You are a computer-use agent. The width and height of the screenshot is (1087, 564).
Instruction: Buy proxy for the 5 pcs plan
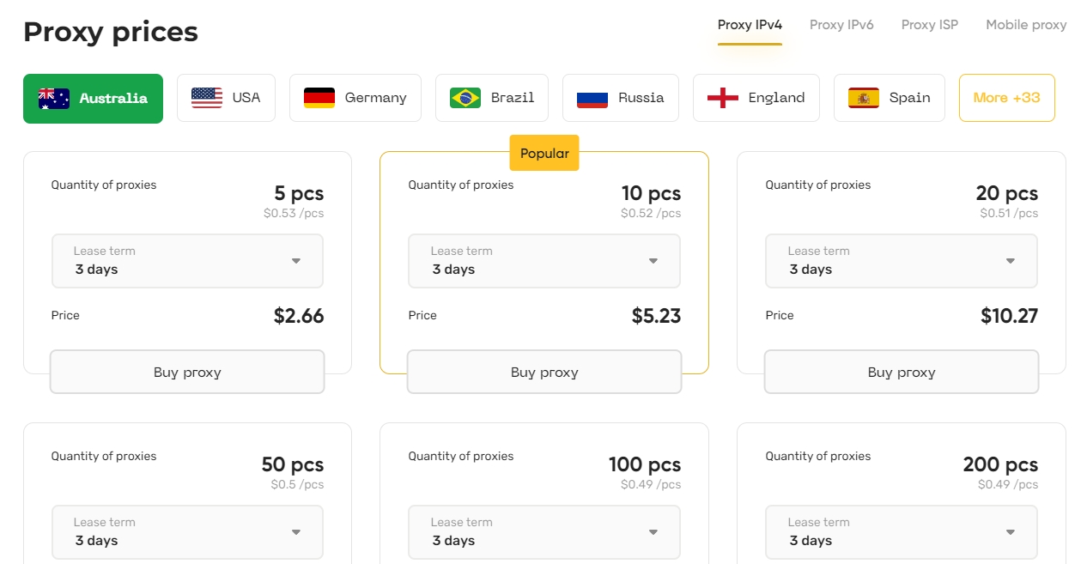coord(187,372)
